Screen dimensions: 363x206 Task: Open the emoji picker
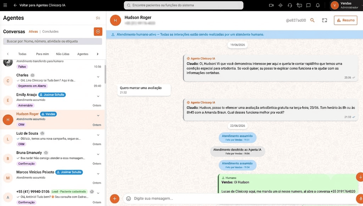(x=128, y=199)
